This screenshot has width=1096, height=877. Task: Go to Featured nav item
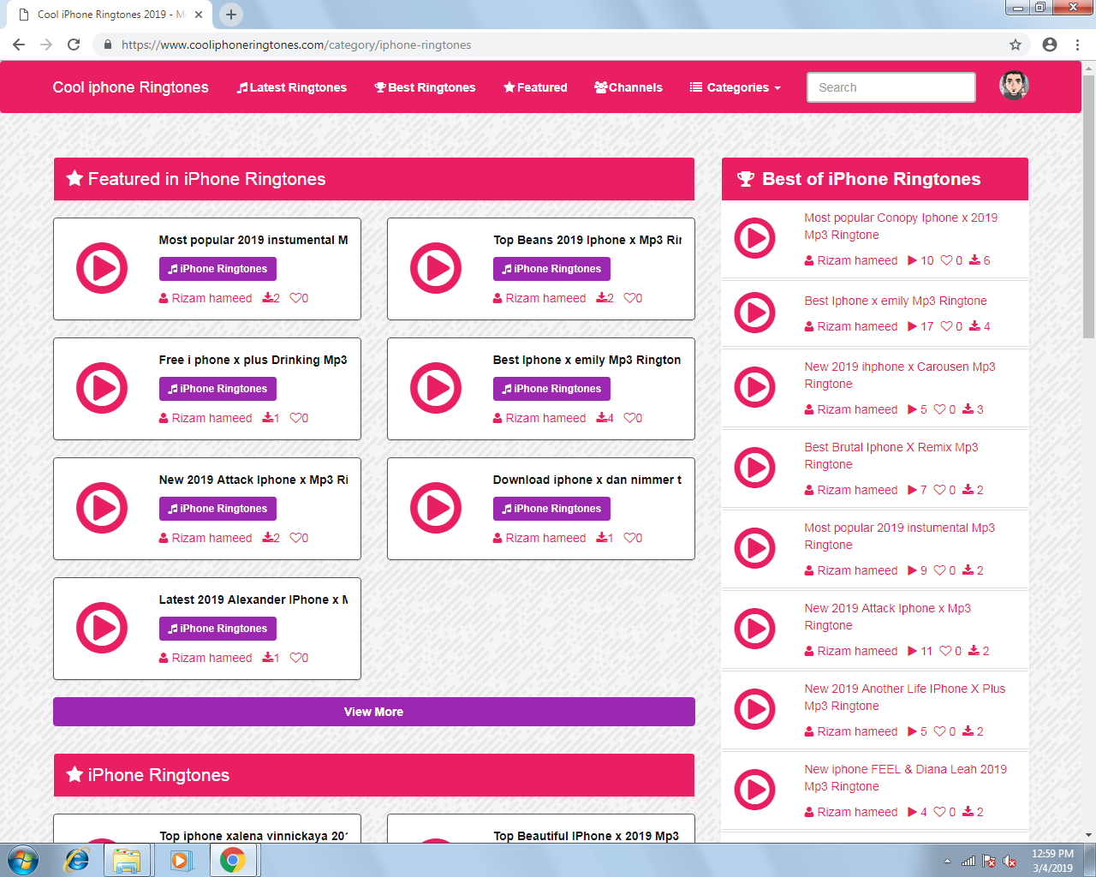click(536, 87)
